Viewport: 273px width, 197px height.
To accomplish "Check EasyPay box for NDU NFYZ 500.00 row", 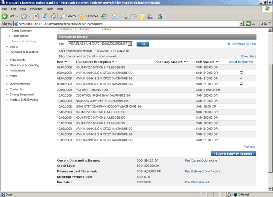I will pyautogui.click(x=241, y=67).
